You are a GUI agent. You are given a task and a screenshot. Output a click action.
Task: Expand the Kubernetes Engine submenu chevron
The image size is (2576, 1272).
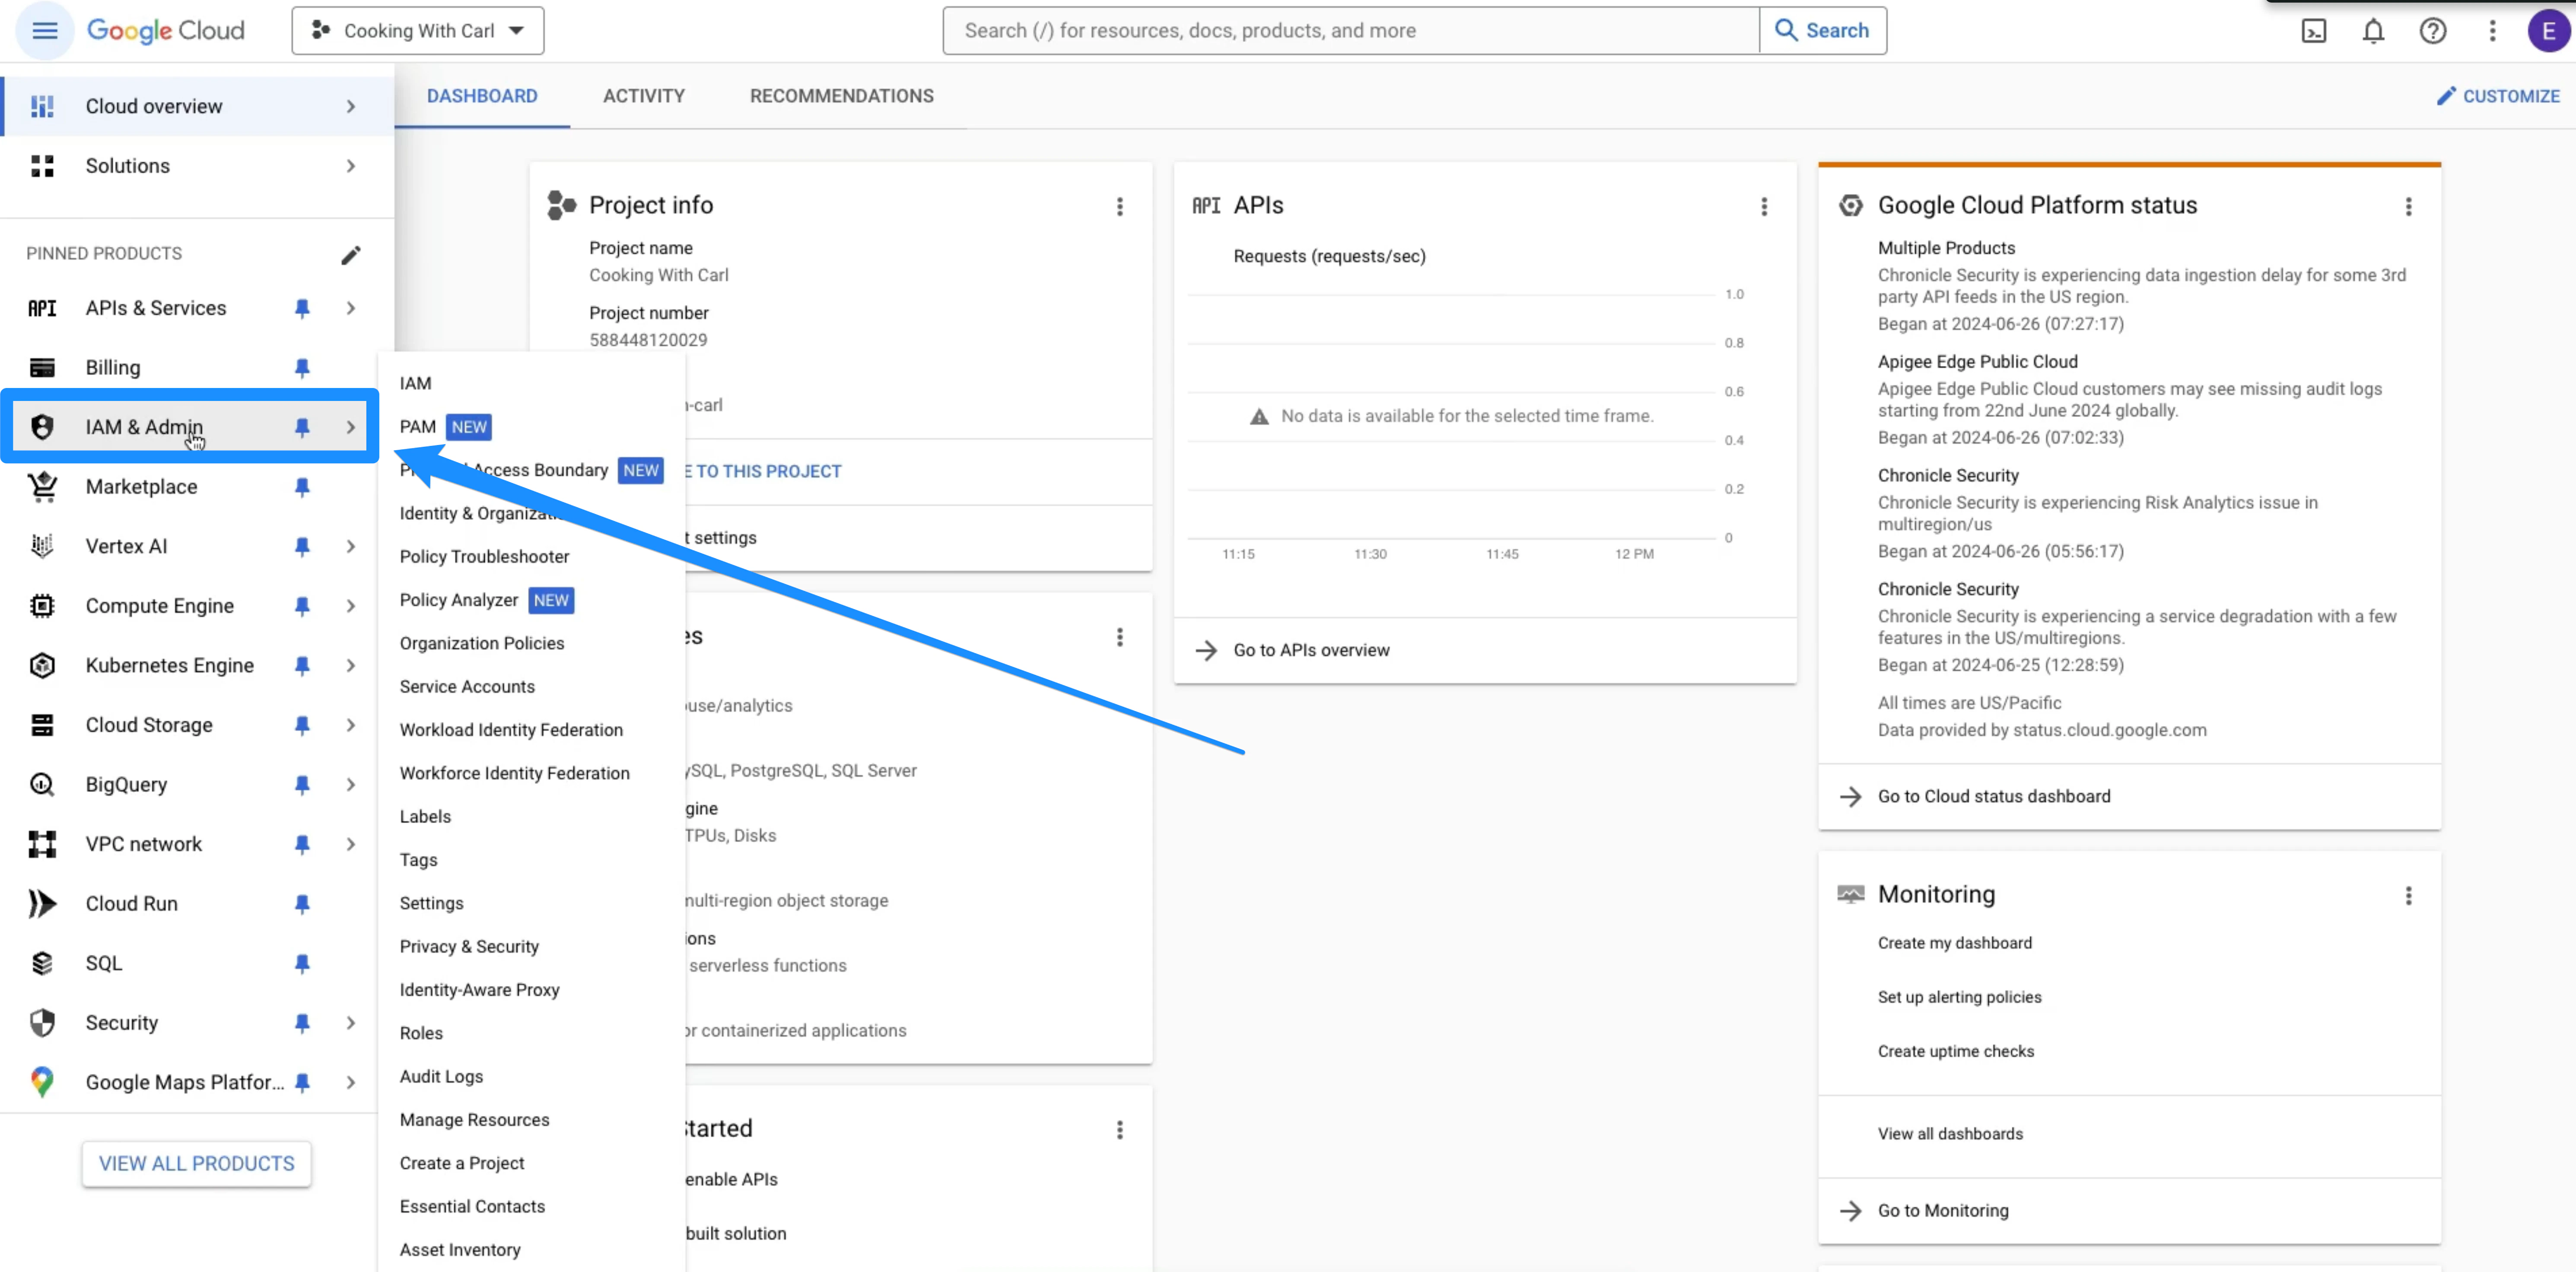click(350, 665)
